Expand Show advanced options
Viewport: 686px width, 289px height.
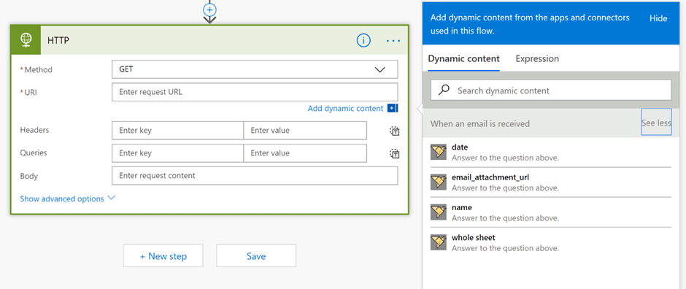(67, 199)
